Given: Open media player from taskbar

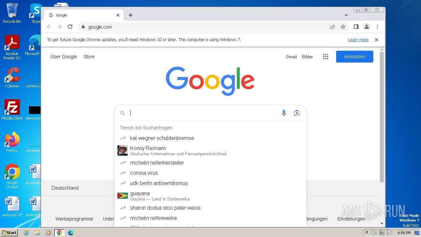Looking at the screenshot, I should [x=48, y=233].
